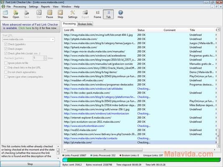Open the Settings menu
This screenshot has height=167, width=223.
[33, 7]
